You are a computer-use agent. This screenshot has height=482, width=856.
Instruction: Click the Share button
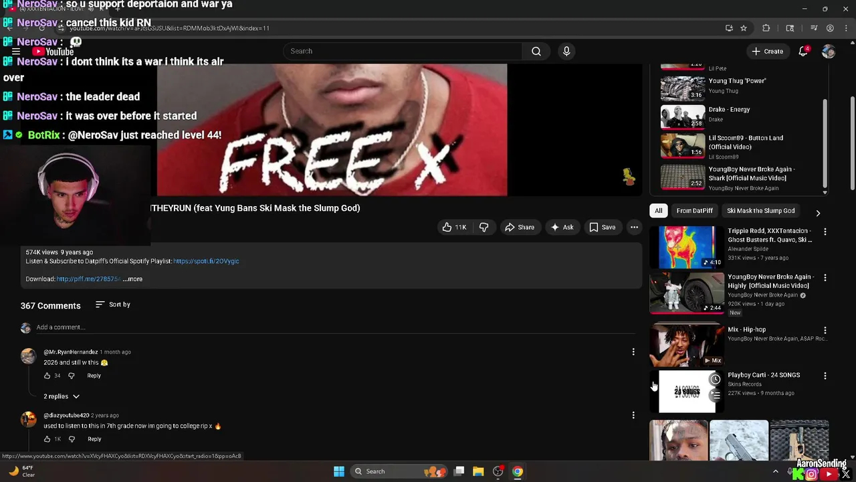coord(520,228)
